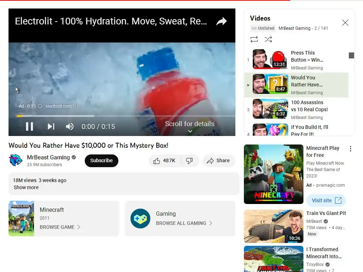Open MrBeast Gaming channel name link
363x272 pixels.
pyautogui.click(x=48, y=157)
